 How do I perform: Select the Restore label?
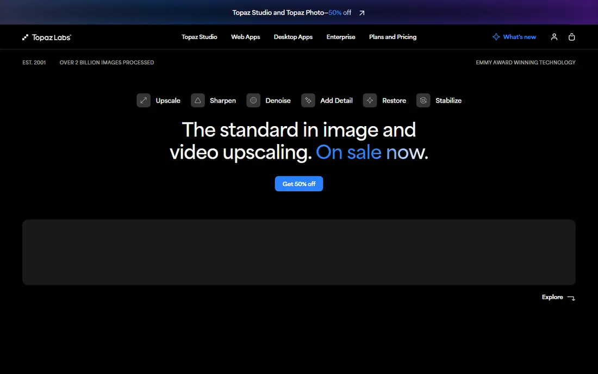click(x=394, y=101)
